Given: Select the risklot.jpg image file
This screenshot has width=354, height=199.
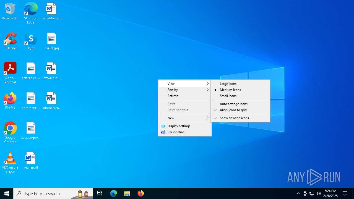Looking at the screenshot, I should (x=51, y=41).
